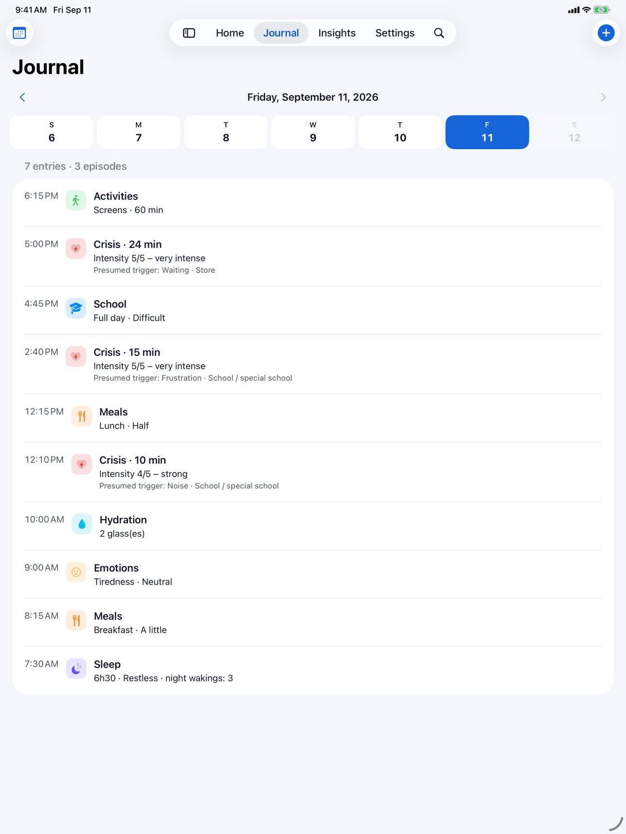The height and width of the screenshot is (834, 626).
Task: Click the 7 entries · 3 episodes summary
Action: (76, 166)
